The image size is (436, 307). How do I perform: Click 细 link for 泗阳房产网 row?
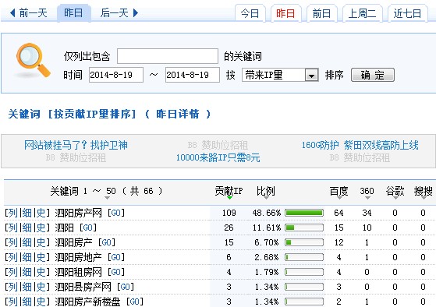point(27,213)
